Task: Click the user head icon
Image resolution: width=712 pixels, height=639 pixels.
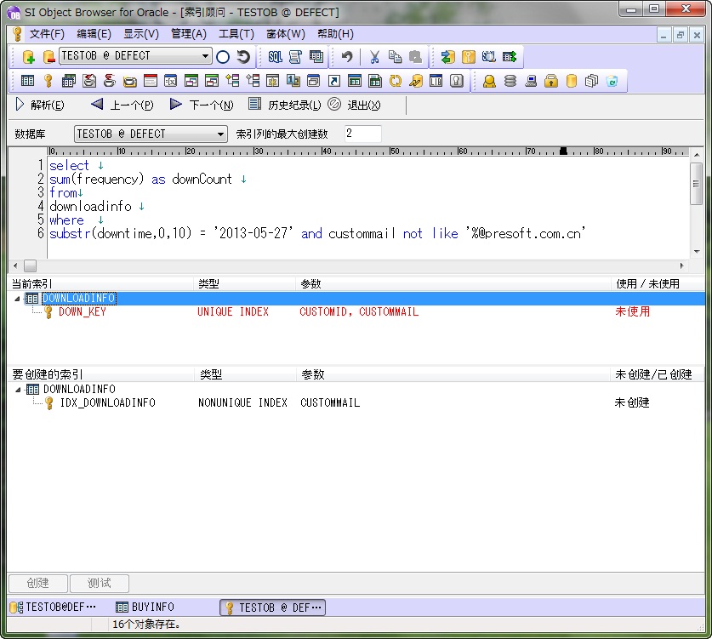Action: [x=489, y=81]
